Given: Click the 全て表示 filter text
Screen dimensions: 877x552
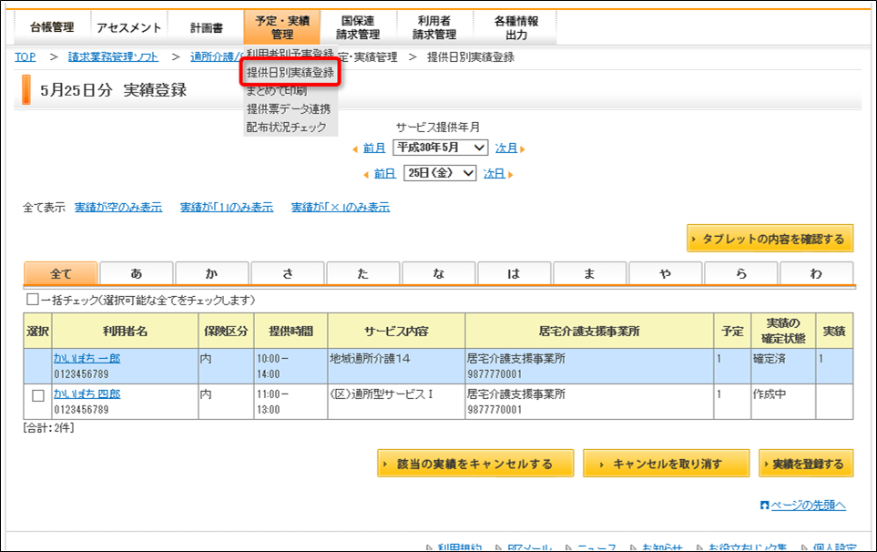Looking at the screenshot, I should point(45,208).
